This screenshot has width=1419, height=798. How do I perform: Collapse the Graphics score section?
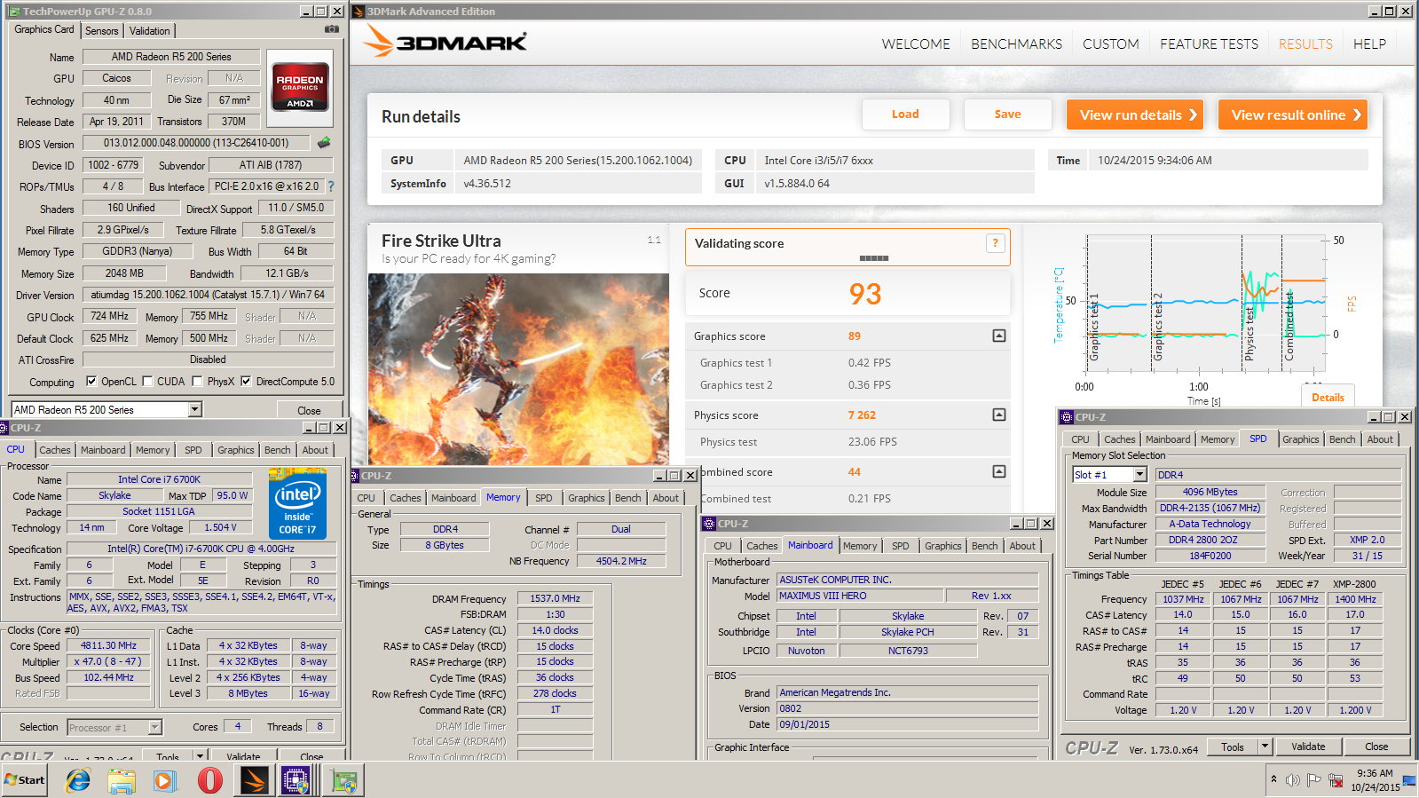point(999,336)
